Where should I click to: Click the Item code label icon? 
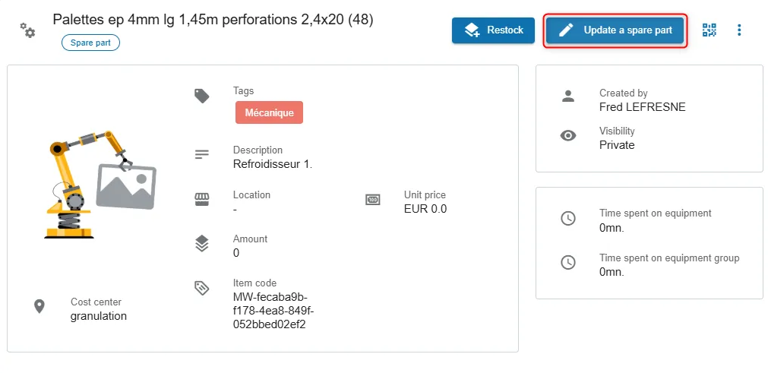coord(202,288)
